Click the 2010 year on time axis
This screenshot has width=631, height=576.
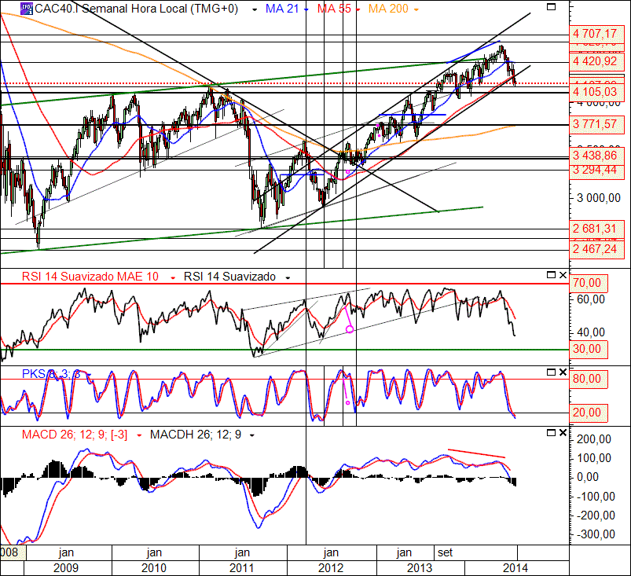click(x=154, y=568)
